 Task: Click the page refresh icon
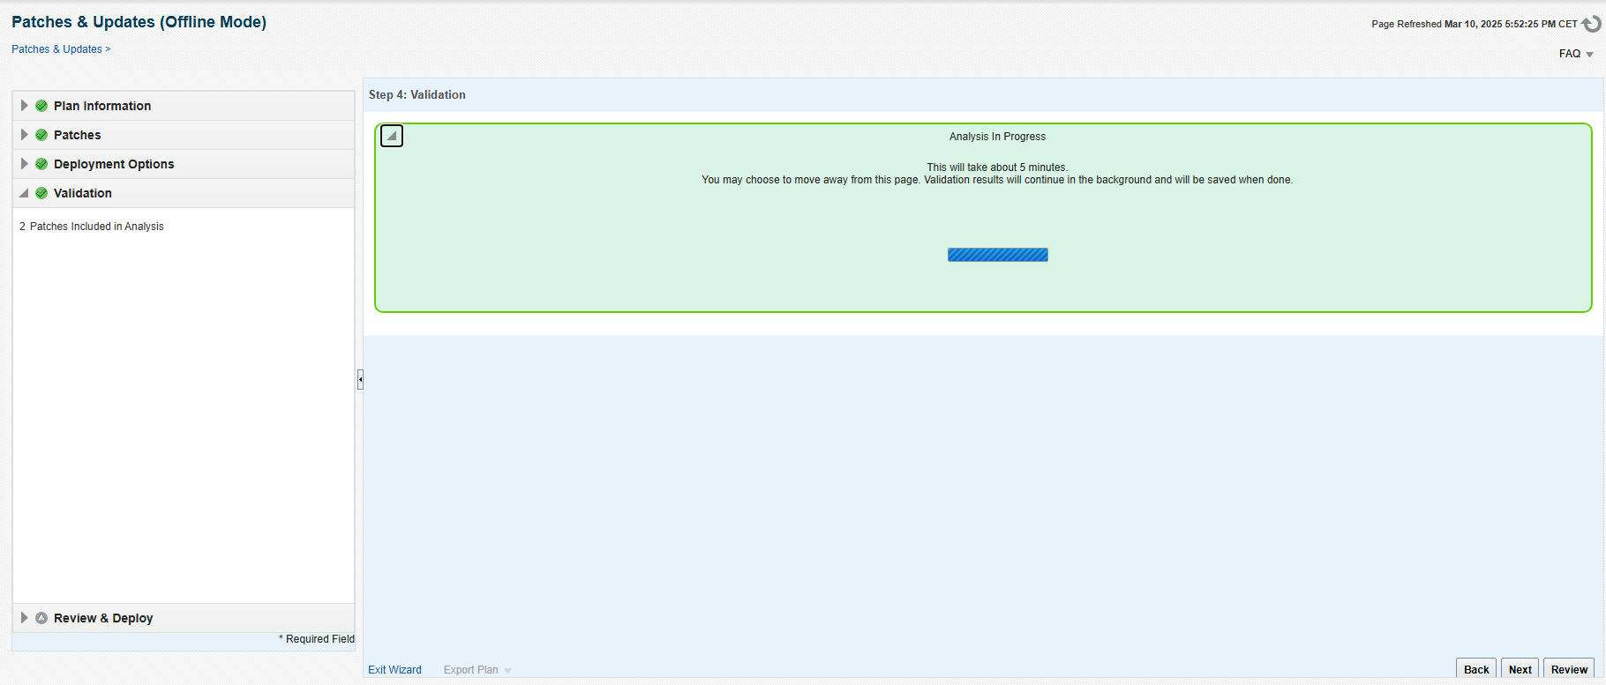(1591, 24)
